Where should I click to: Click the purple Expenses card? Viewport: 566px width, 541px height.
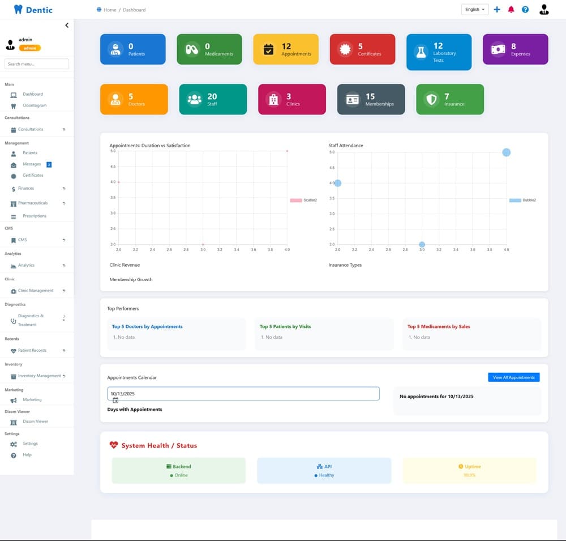(515, 50)
